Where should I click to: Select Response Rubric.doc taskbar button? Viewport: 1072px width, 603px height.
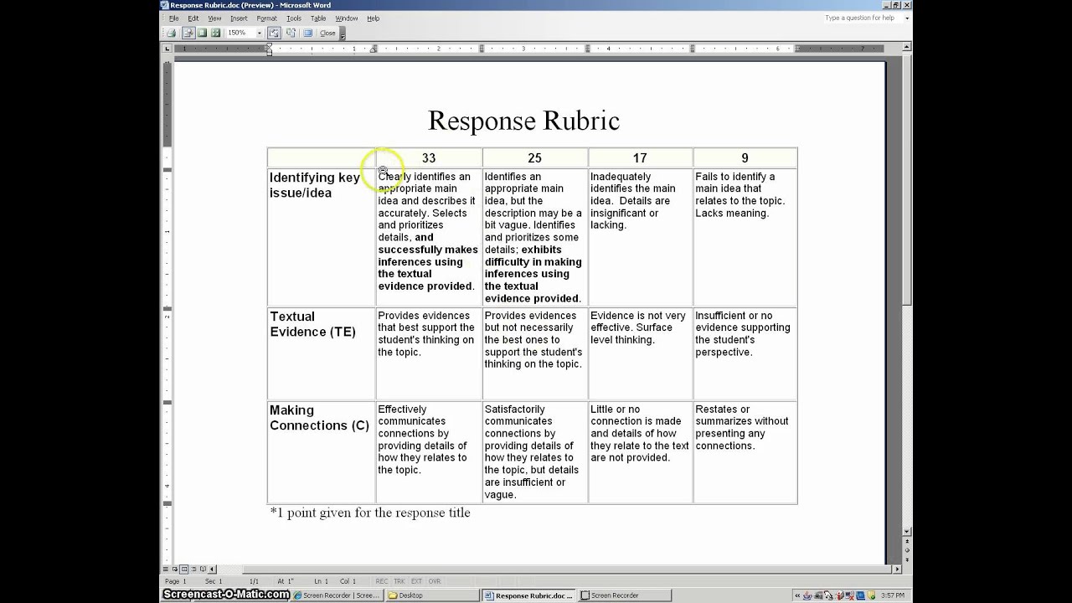pos(528,595)
